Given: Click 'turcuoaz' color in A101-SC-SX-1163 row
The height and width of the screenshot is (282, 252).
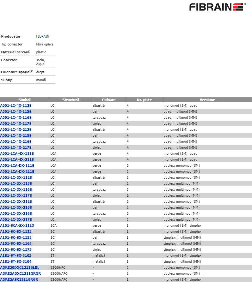Looking at the screenshot, I should tap(99, 243).
